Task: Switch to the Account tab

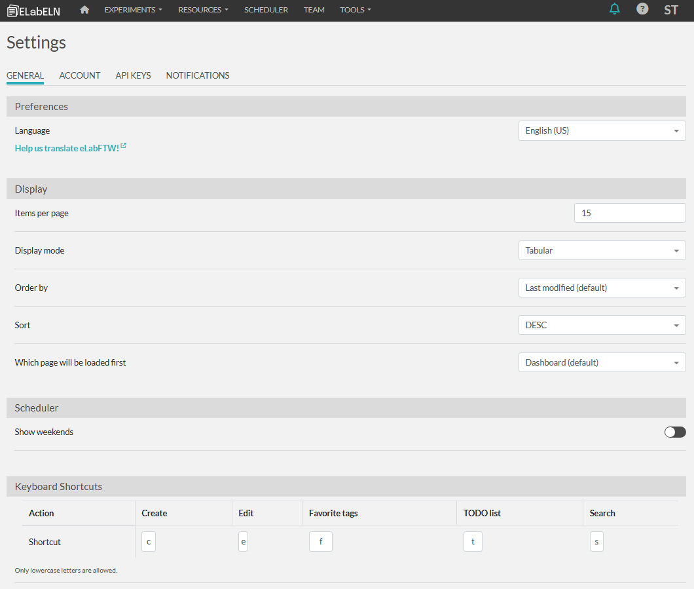Action: 80,75
